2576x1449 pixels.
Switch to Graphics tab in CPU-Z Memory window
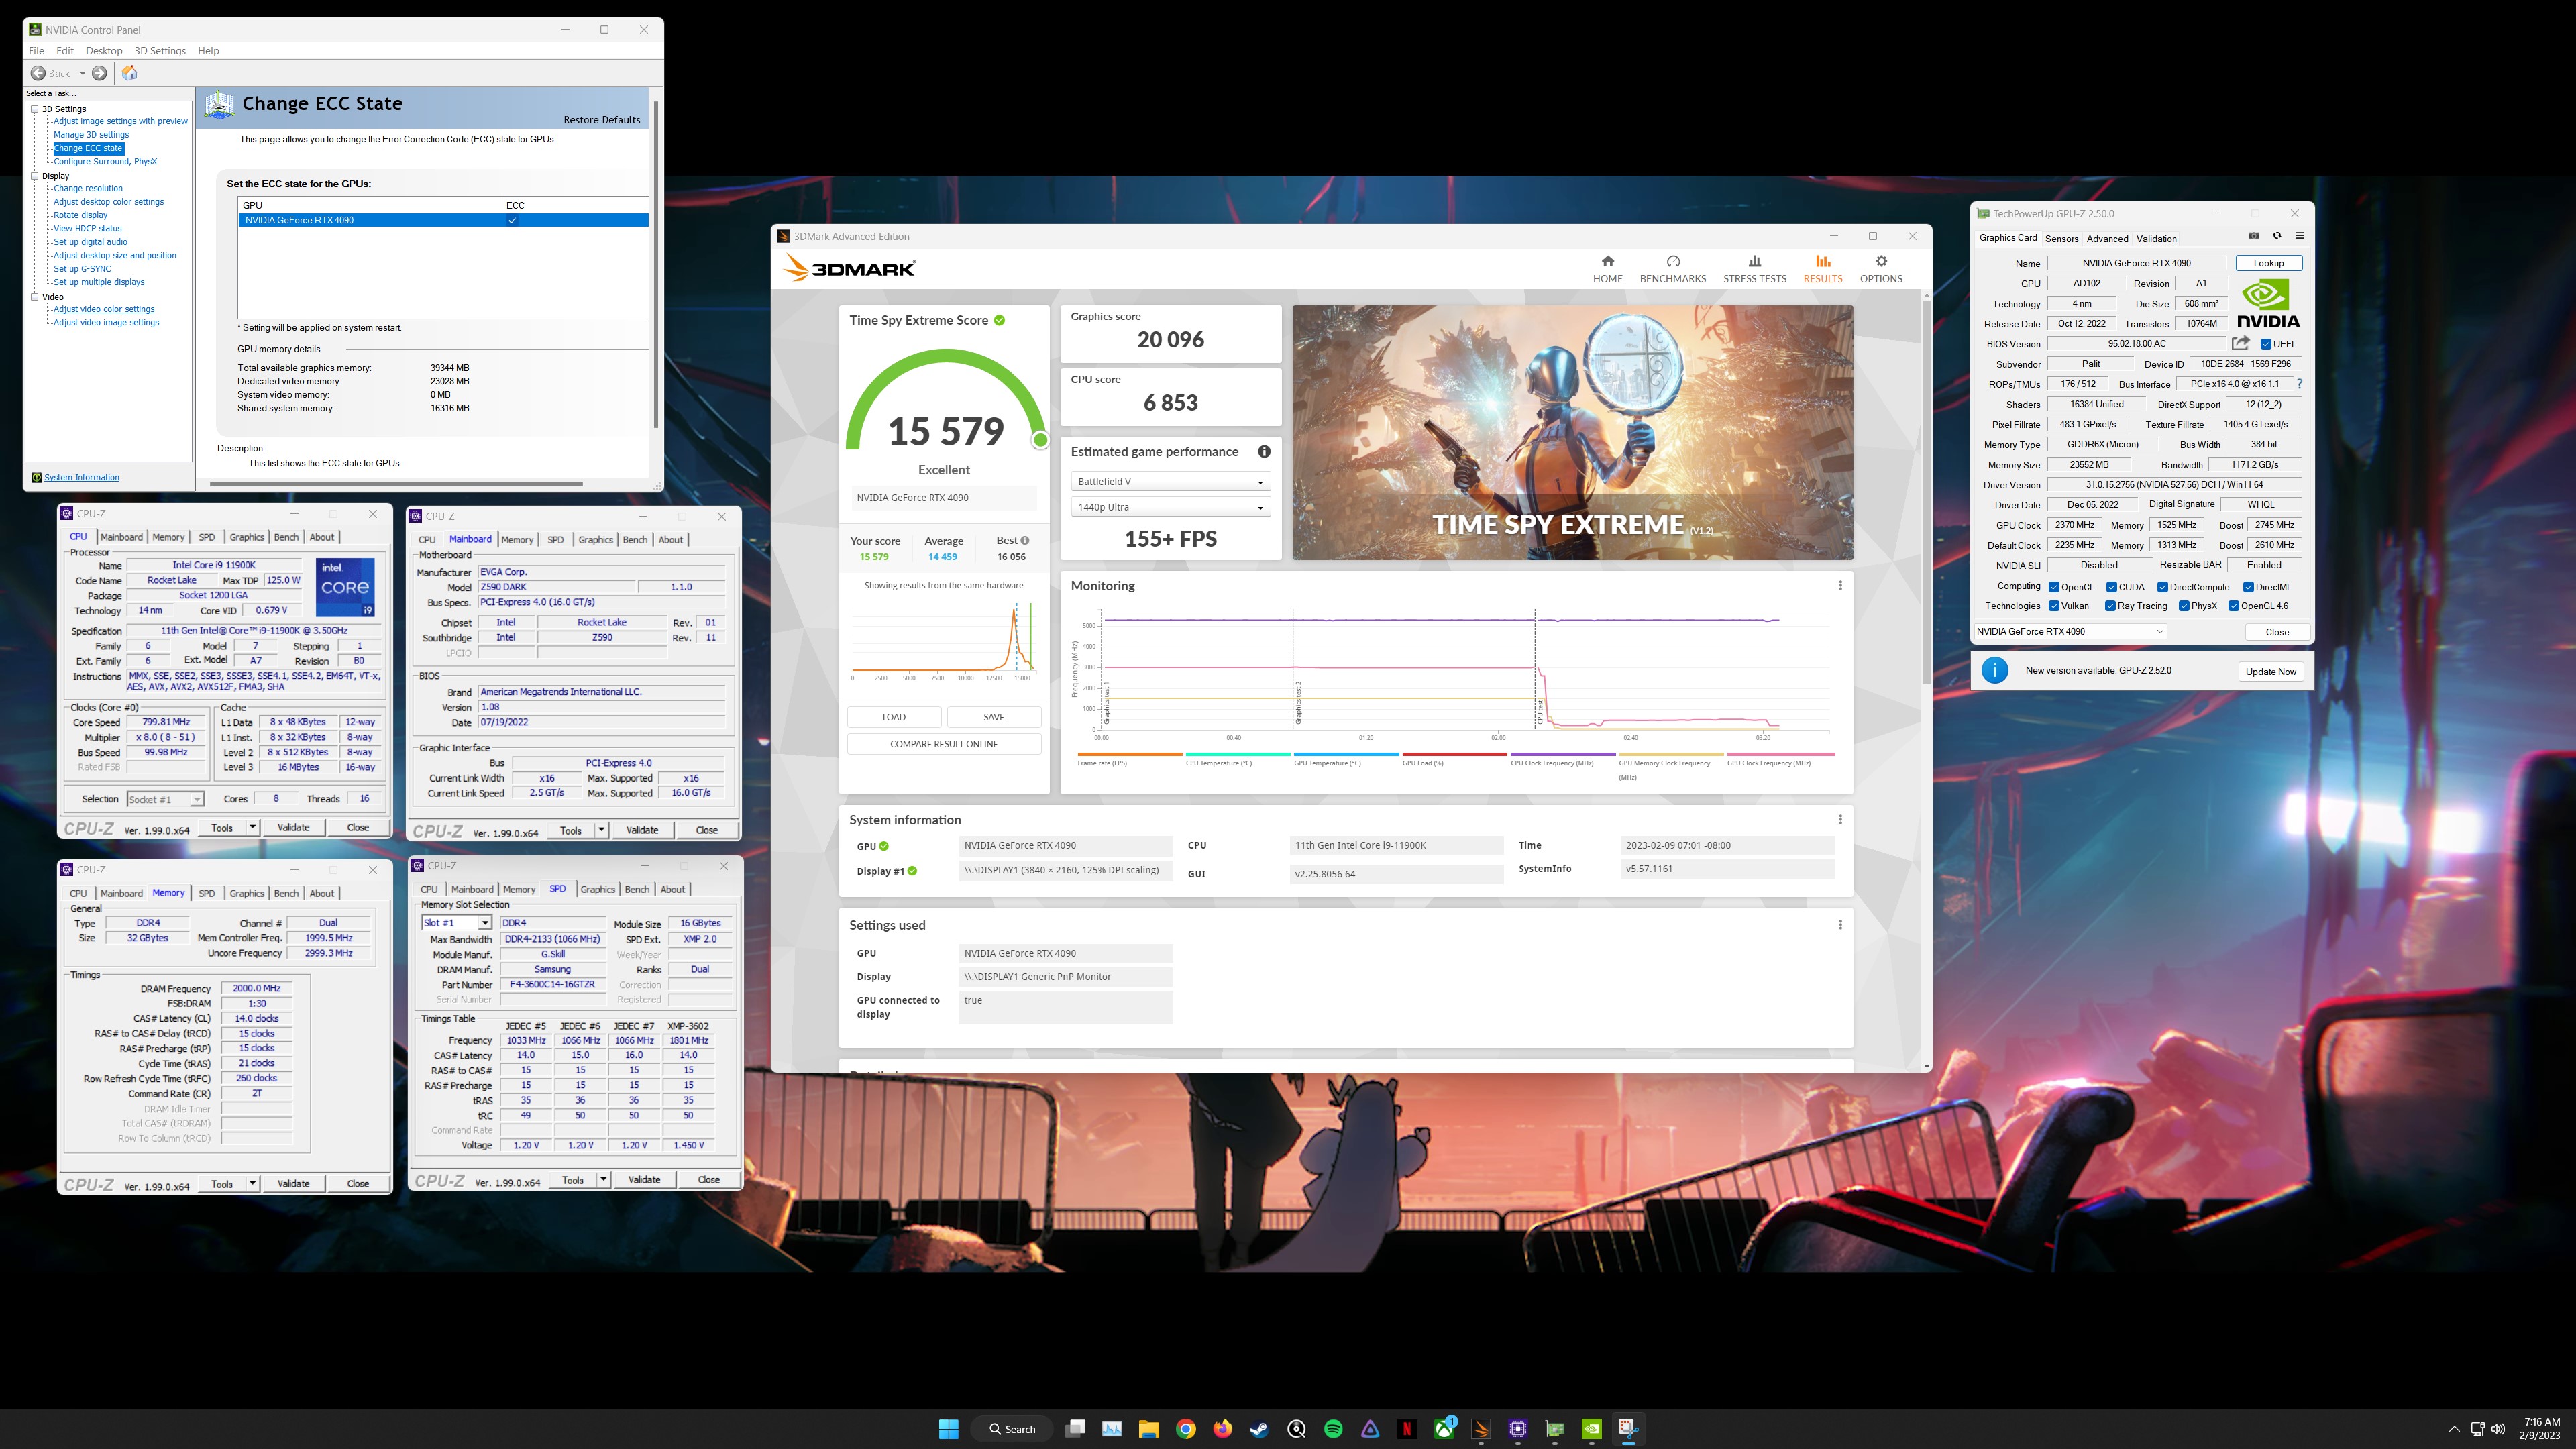click(246, 893)
